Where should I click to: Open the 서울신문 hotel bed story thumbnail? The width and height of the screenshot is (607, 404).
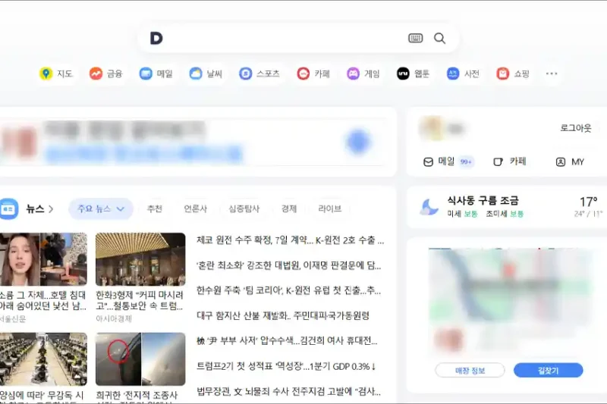coord(43,259)
